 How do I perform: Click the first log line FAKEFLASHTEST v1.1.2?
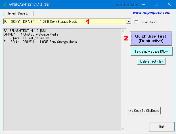pos(25,31)
